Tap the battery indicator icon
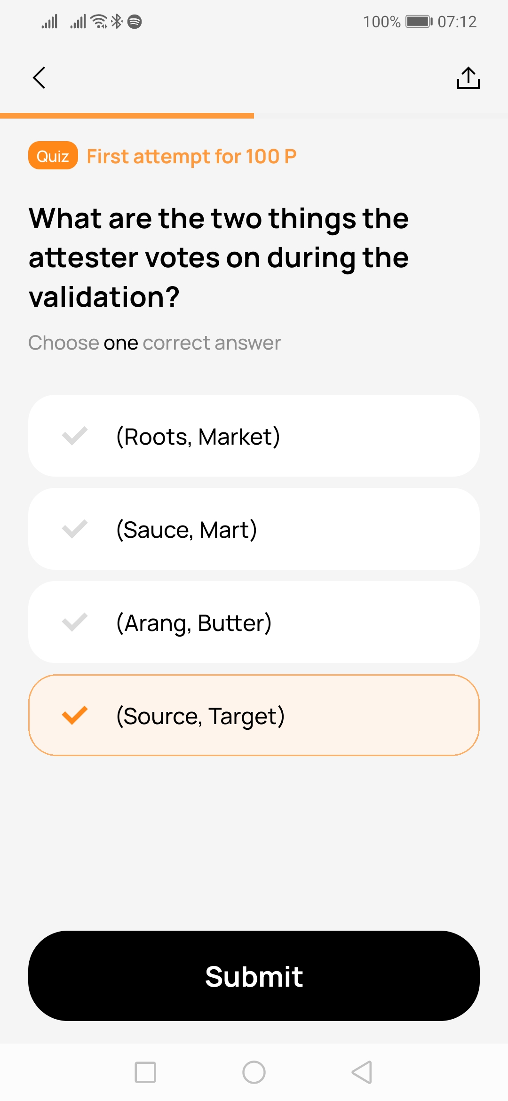Image resolution: width=508 pixels, height=1101 pixels. [419, 22]
